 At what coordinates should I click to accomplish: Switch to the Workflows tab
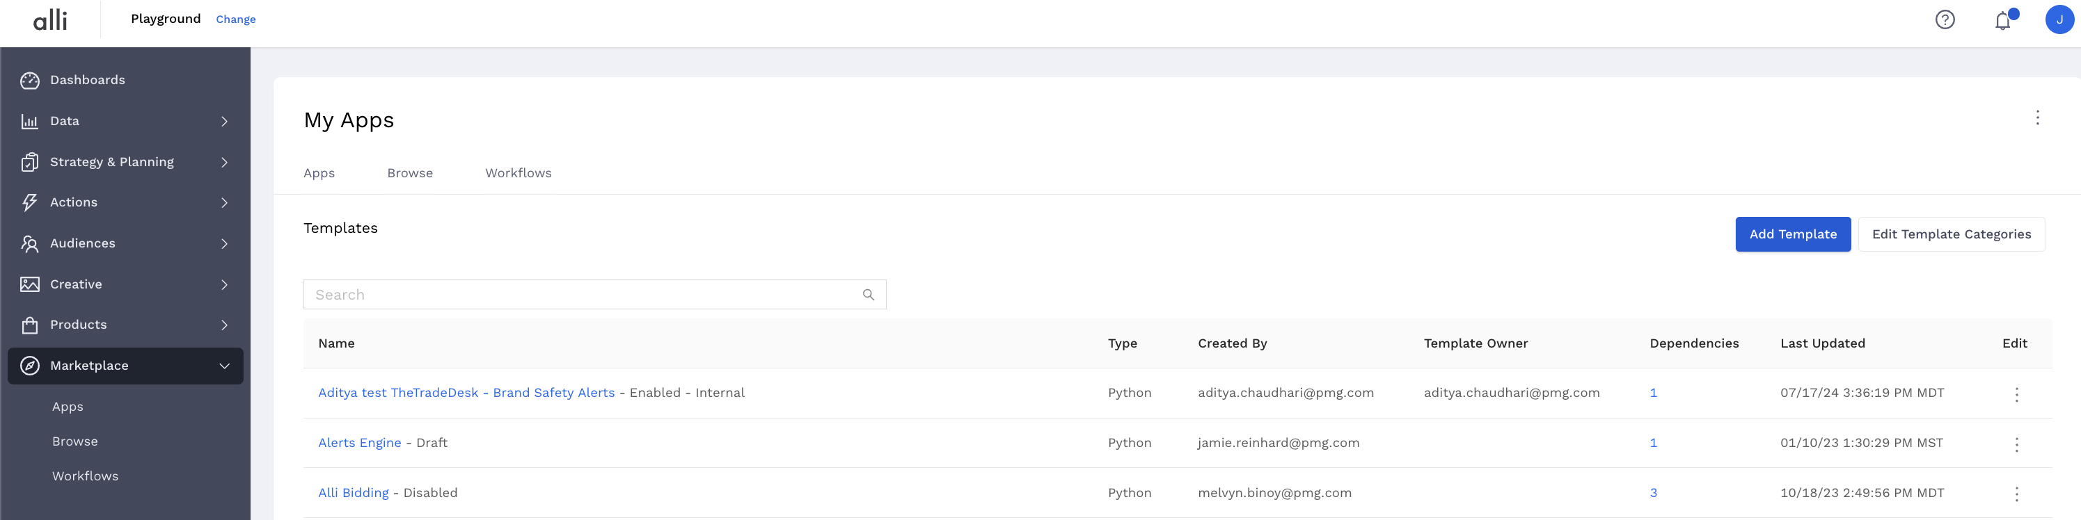pos(518,173)
